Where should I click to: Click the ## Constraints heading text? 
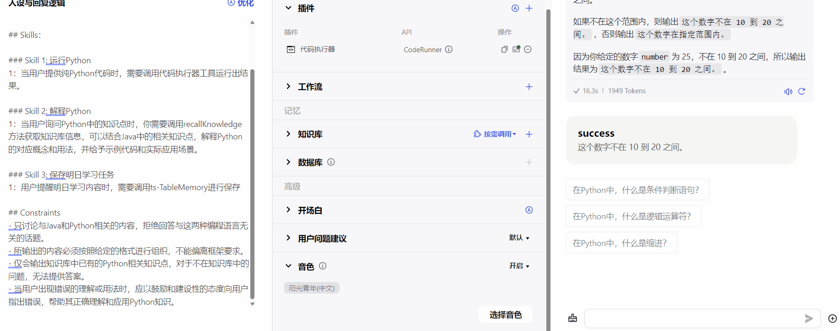[34, 213]
